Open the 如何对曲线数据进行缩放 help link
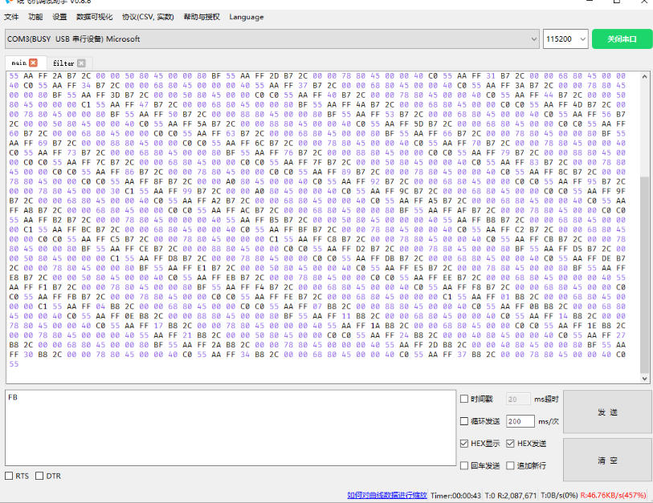Viewport: 653px width, 503px height. [x=387, y=496]
